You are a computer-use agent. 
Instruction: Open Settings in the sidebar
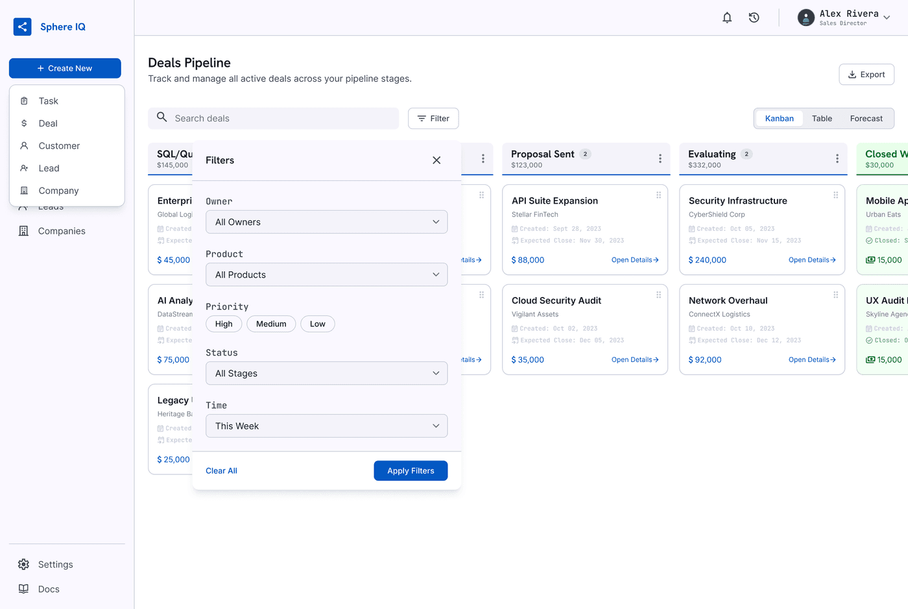67,564
